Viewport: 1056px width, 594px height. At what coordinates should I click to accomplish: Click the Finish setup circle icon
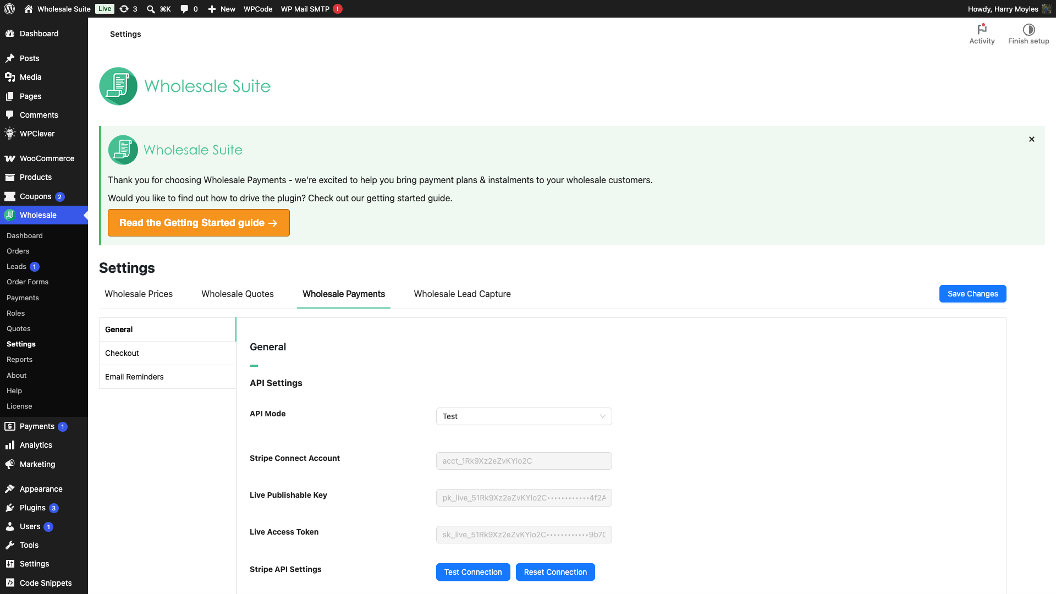click(x=1028, y=29)
